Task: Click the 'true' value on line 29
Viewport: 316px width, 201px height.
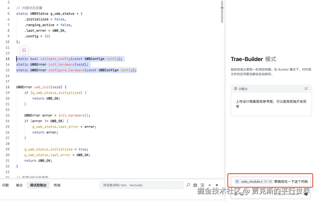Action: (x=83, y=149)
